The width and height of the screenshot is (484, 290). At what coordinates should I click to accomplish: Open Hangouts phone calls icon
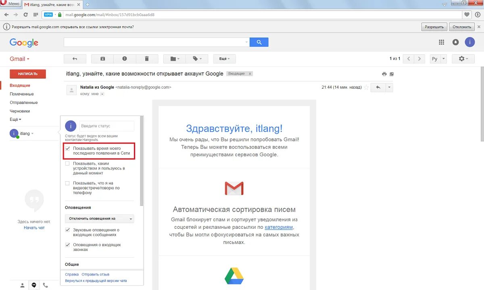pyautogui.click(x=46, y=285)
